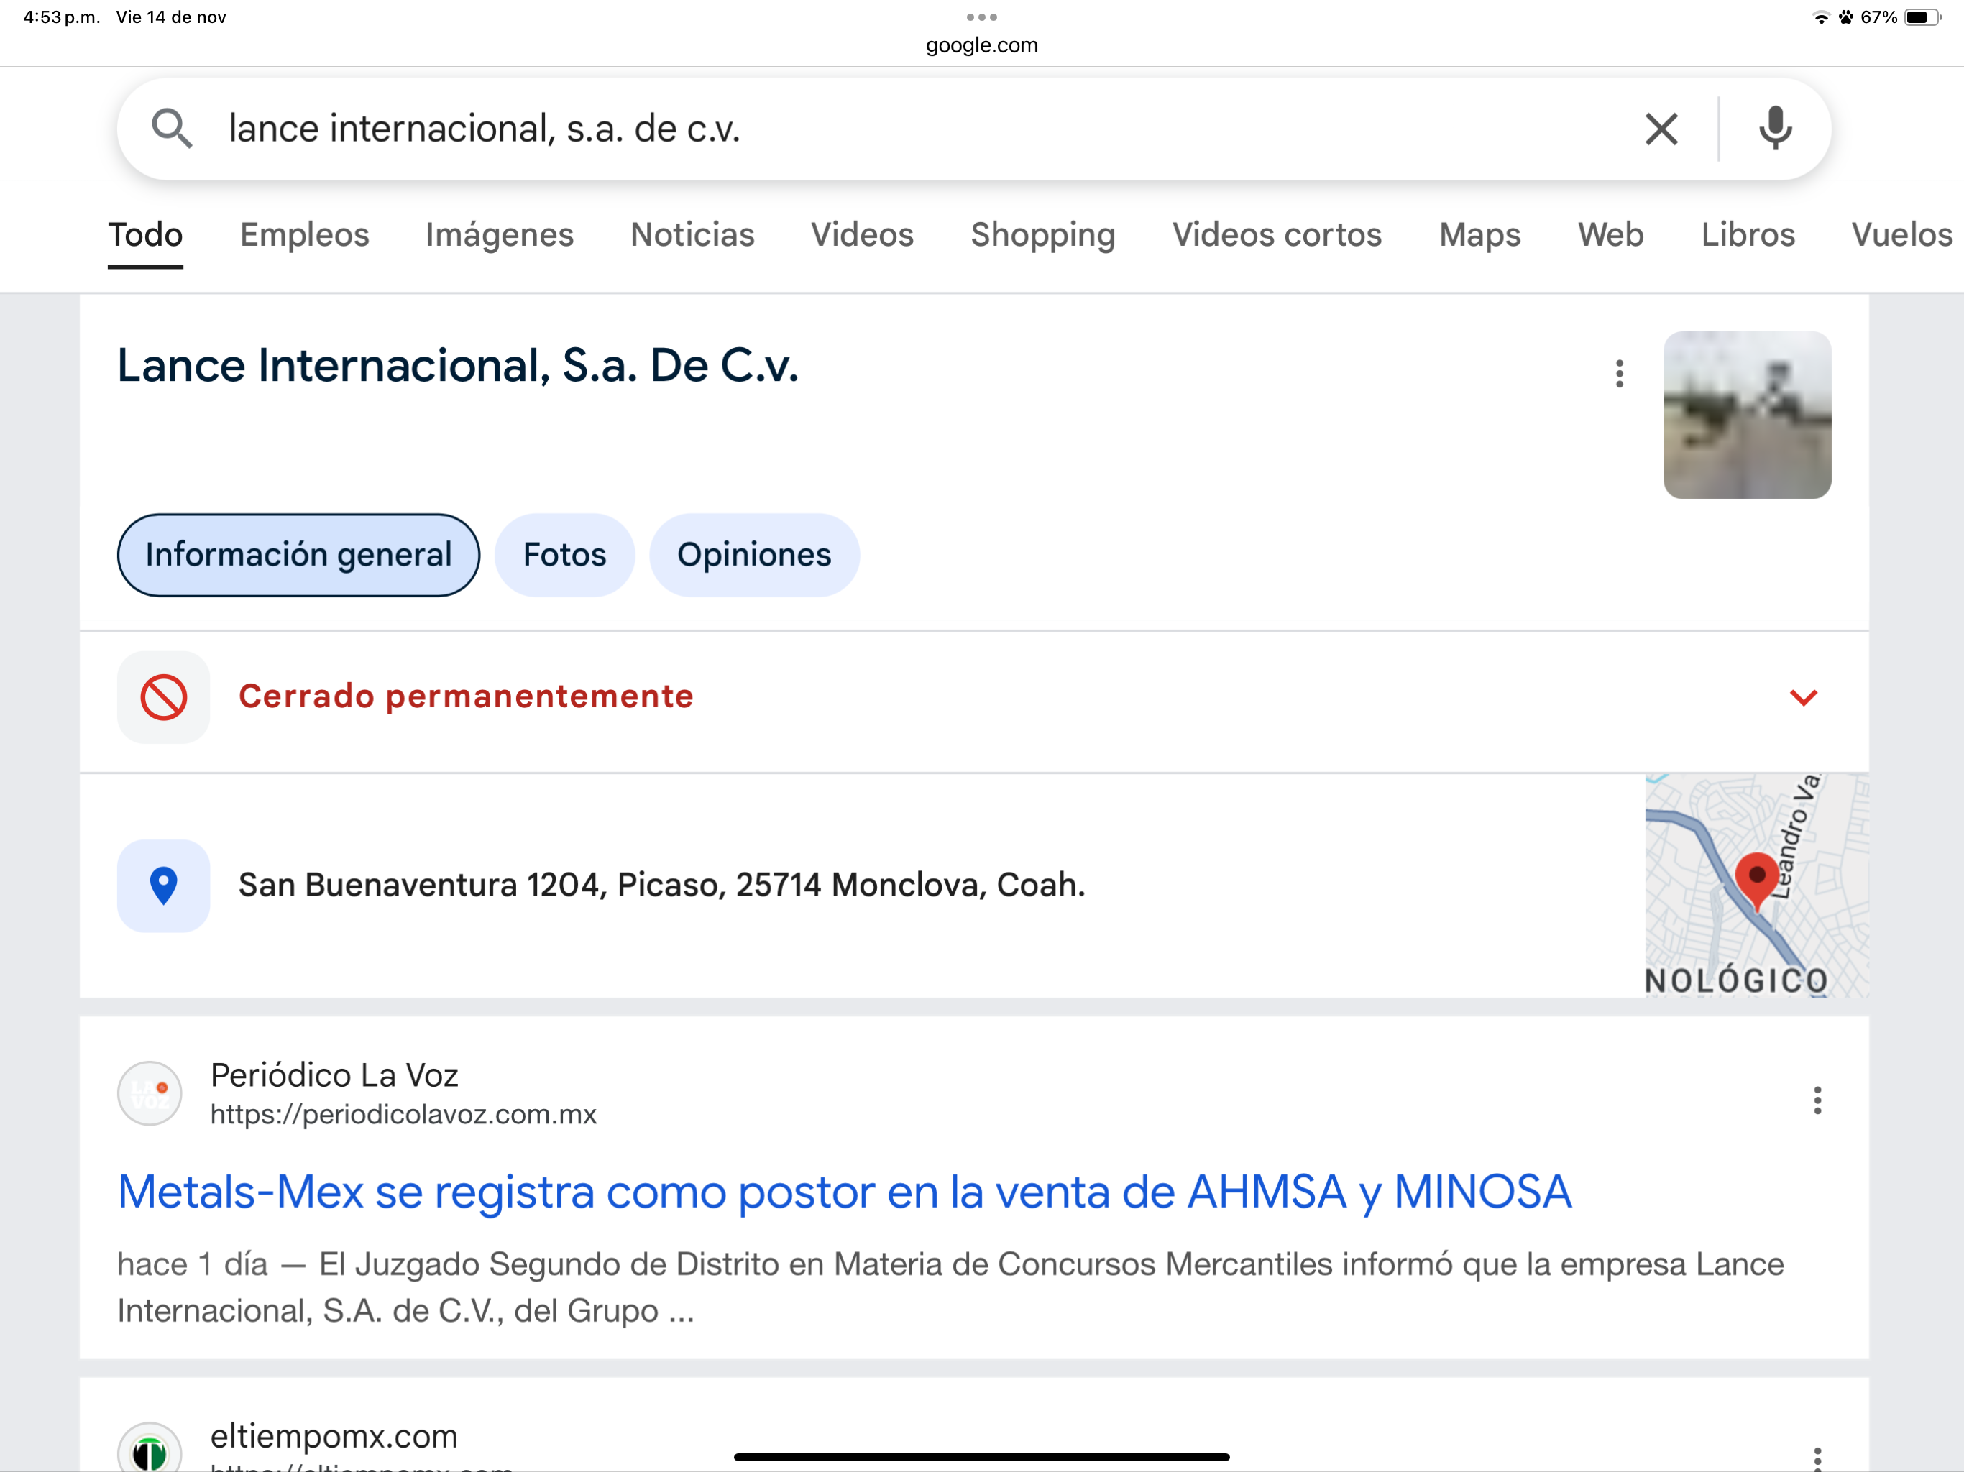This screenshot has width=1964, height=1472.
Task: Select the Información general chip
Action: (298, 555)
